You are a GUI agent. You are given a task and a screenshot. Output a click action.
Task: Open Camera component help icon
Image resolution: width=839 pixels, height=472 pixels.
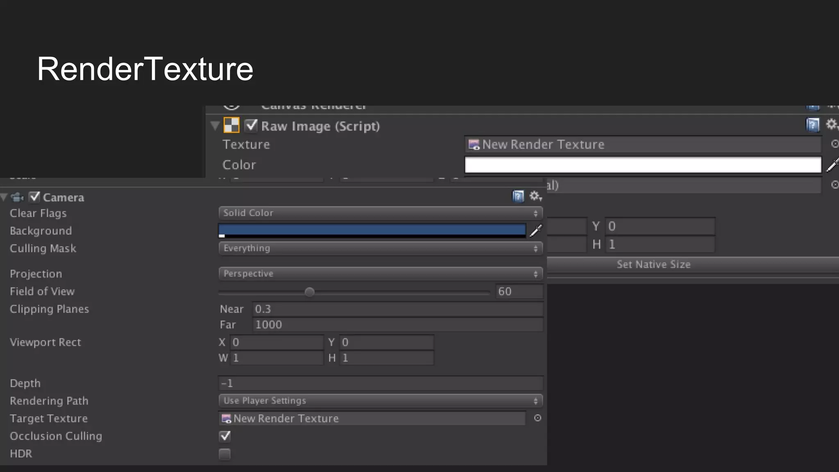click(518, 197)
